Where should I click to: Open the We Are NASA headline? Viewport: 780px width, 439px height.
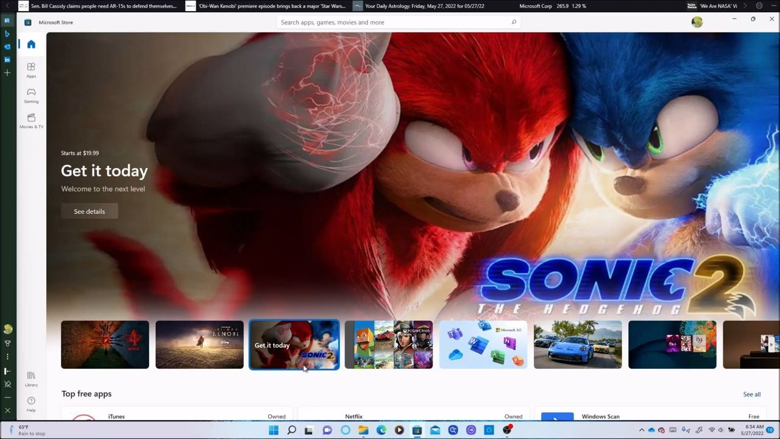point(712,6)
